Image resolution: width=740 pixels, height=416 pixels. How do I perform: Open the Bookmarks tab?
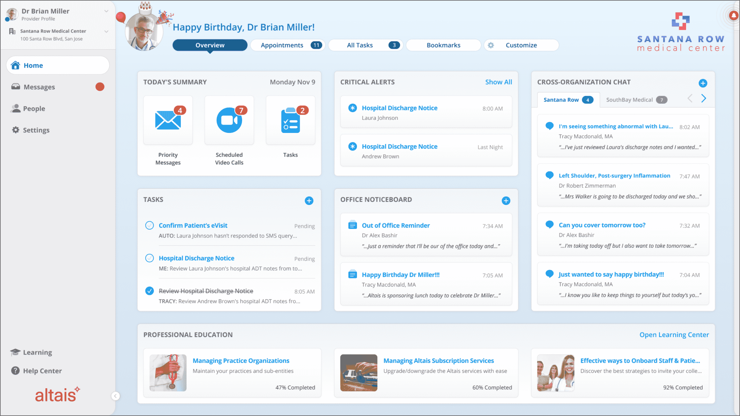pyautogui.click(x=443, y=45)
